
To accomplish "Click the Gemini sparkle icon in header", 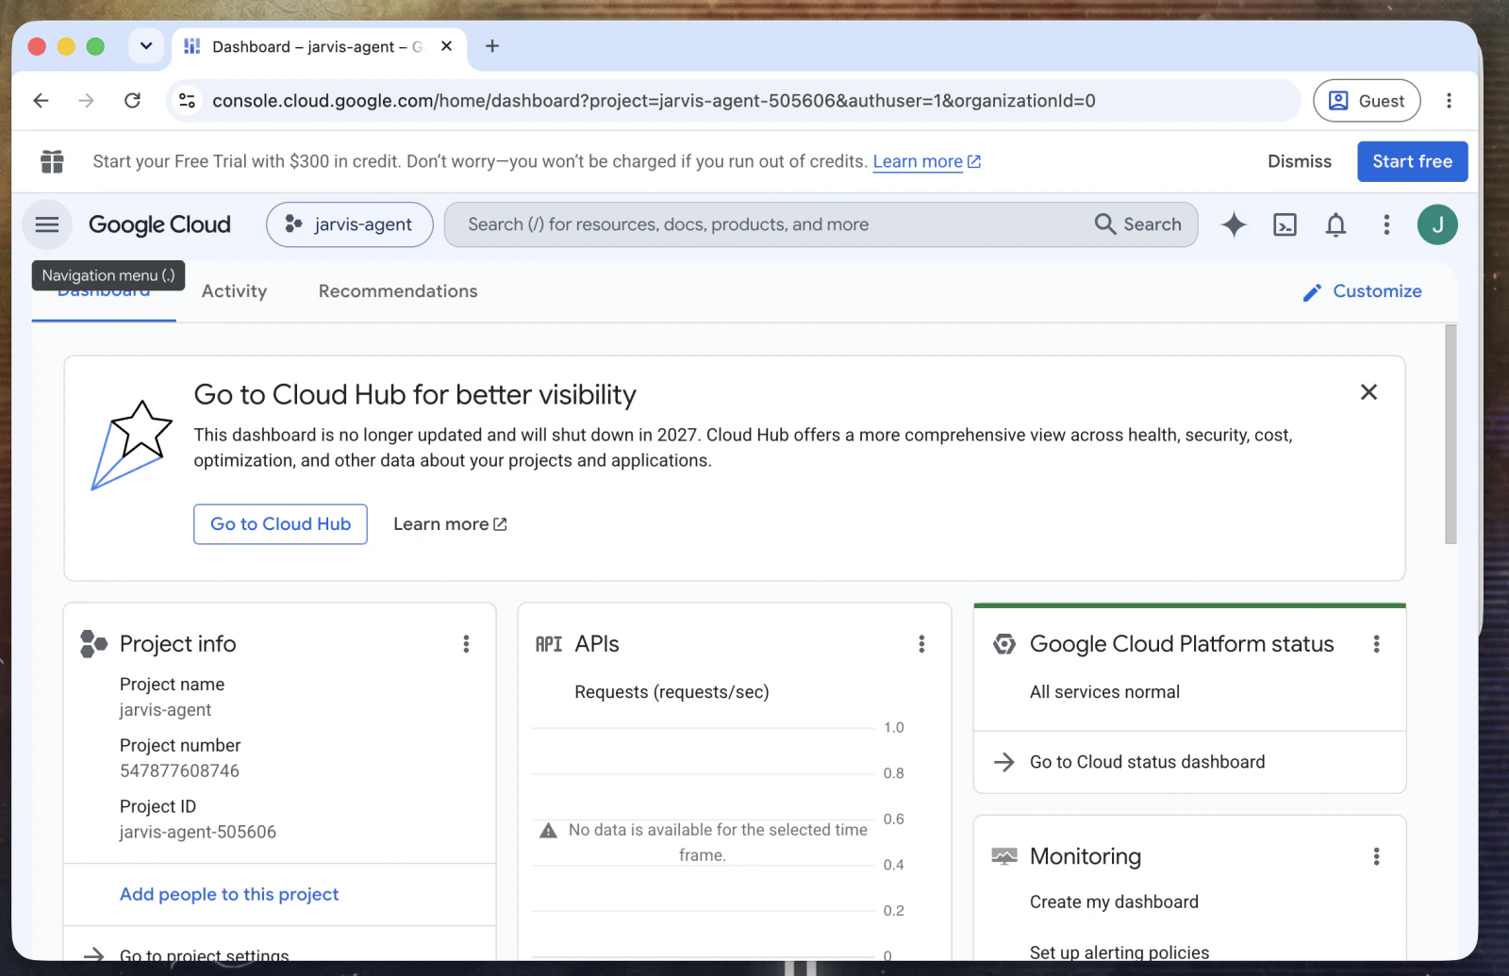I will coord(1234,224).
